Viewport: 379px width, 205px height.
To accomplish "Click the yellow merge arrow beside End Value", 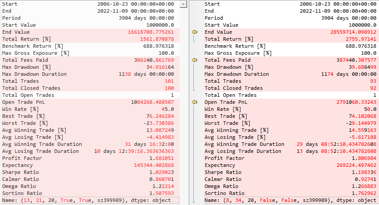I will click(x=195, y=32).
